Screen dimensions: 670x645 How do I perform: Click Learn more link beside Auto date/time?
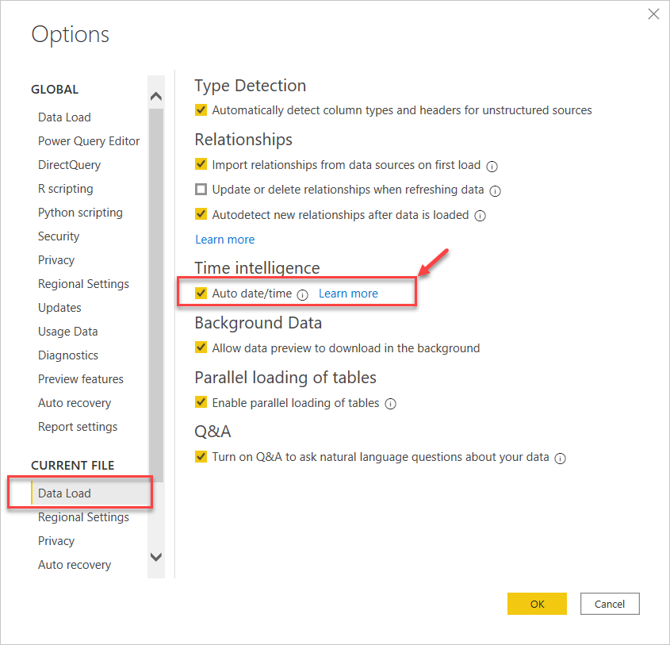[348, 294]
